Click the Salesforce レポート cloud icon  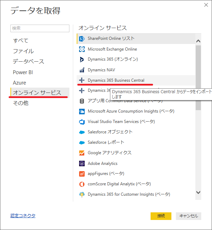(82, 143)
